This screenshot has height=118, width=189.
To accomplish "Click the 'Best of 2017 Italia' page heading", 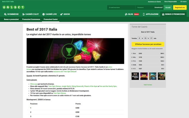I will pos(42,29).
